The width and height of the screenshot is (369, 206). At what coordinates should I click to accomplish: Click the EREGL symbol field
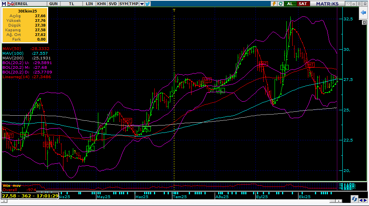[x=22, y=4]
